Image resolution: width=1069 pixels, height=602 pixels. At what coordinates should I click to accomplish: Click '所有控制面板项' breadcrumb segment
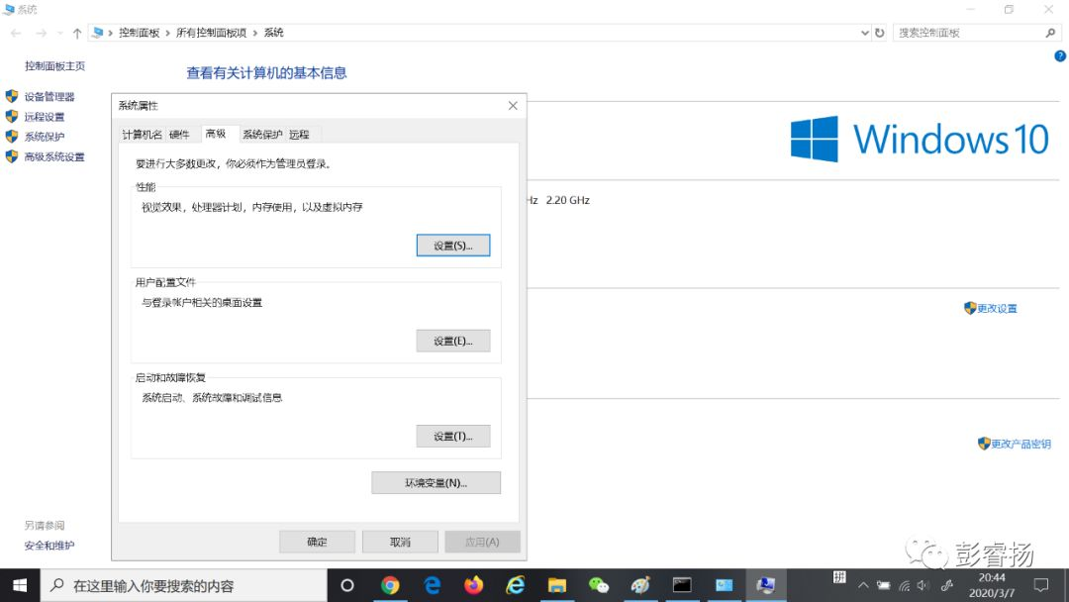212,33
